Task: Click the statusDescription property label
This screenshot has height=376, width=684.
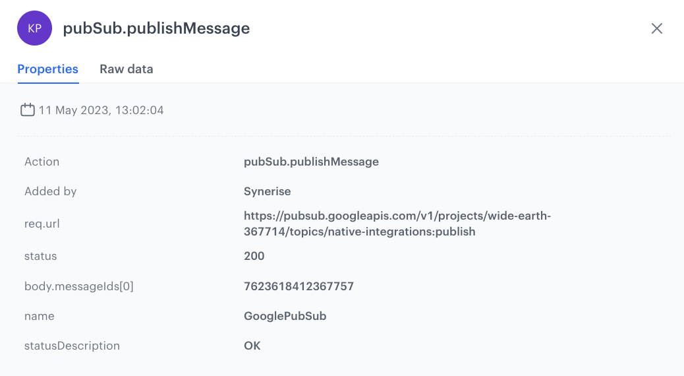Action: [72, 346]
